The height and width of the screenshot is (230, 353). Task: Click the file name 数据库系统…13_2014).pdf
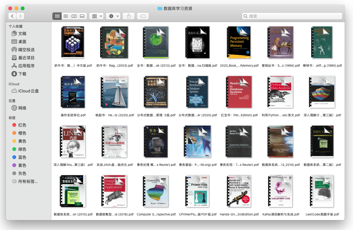(281, 165)
